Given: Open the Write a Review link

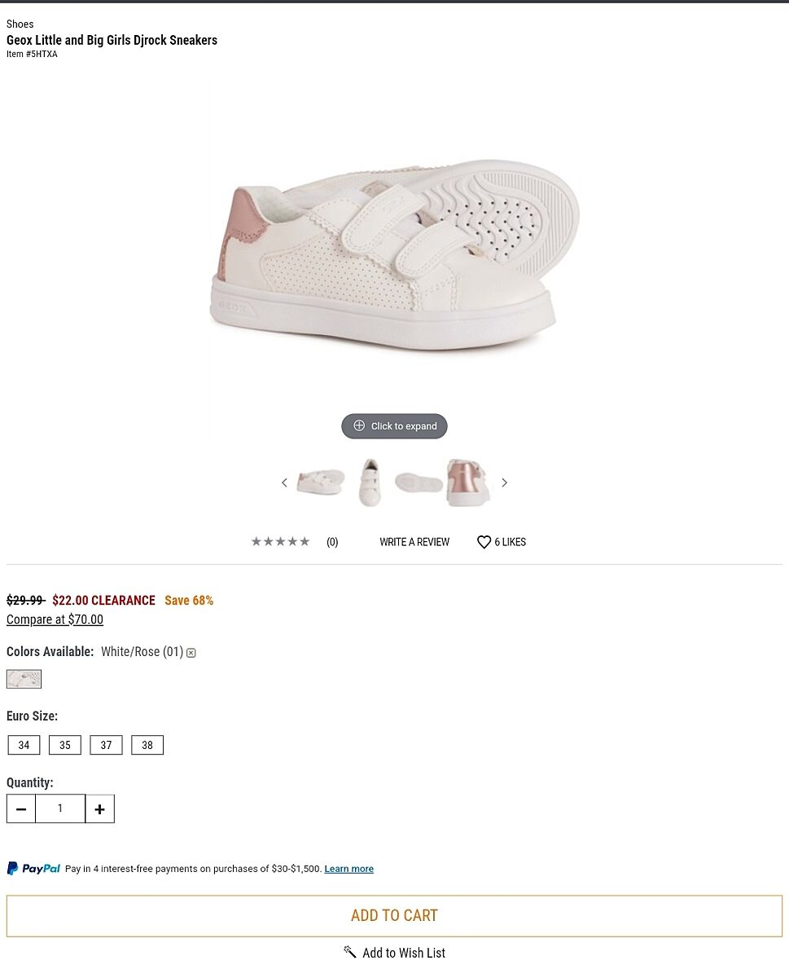Looking at the screenshot, I should [414, 542].
